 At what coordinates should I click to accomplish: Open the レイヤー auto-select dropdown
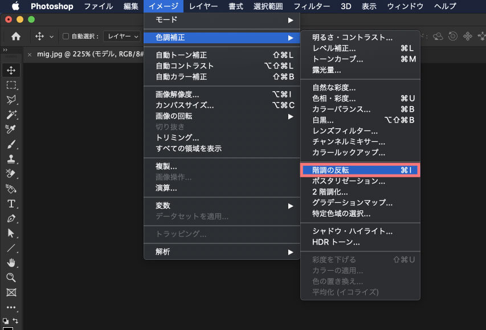coord(122,36)
